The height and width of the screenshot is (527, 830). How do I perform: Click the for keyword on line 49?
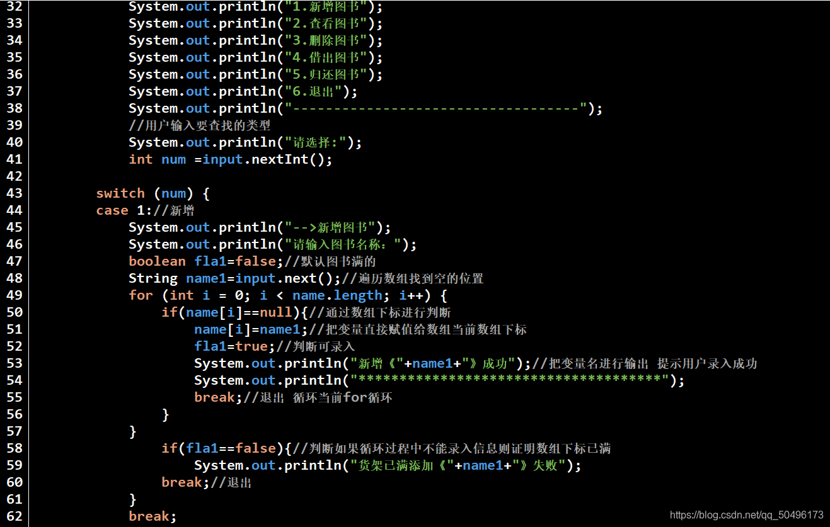(141, 295)
